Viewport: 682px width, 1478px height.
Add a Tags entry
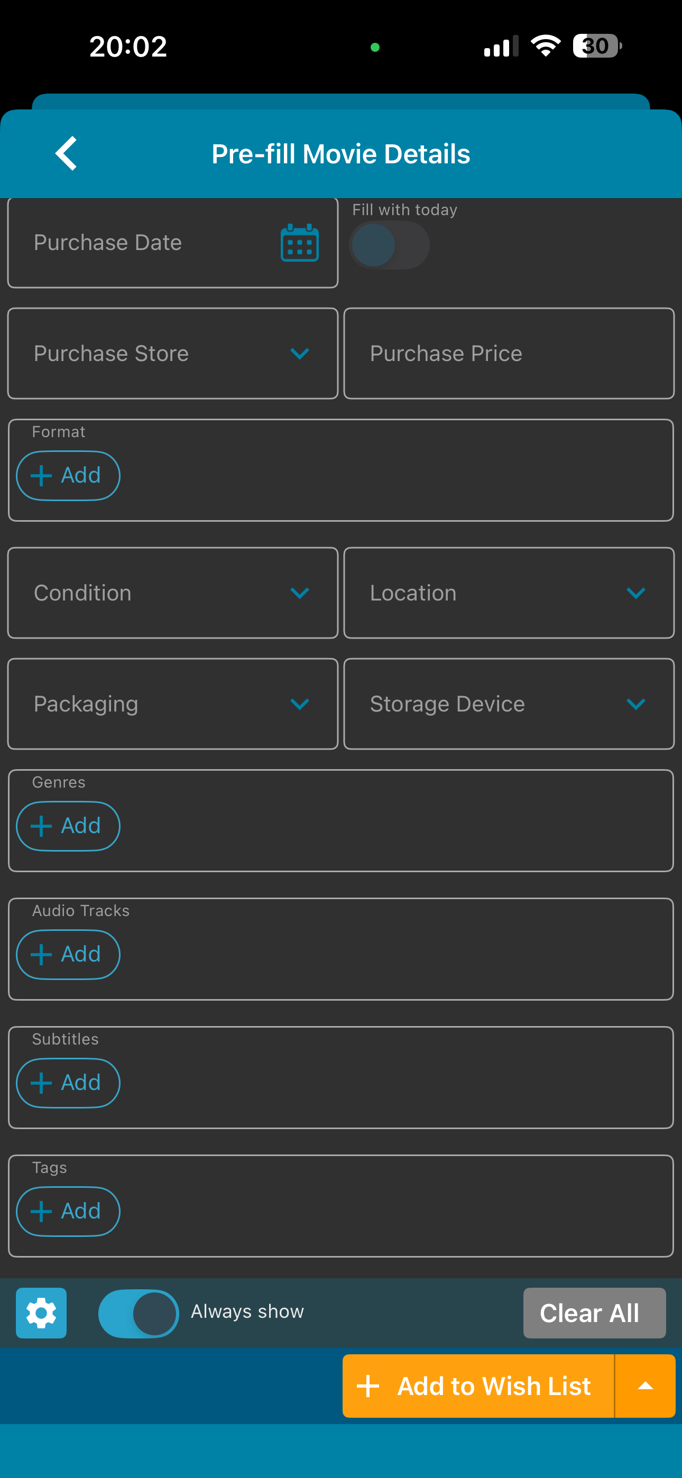click(68, 1212)
